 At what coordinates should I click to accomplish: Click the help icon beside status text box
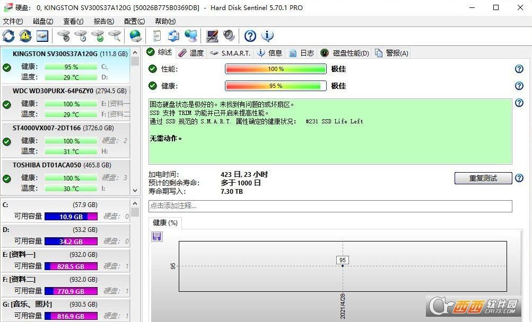[x=519, y=103]
